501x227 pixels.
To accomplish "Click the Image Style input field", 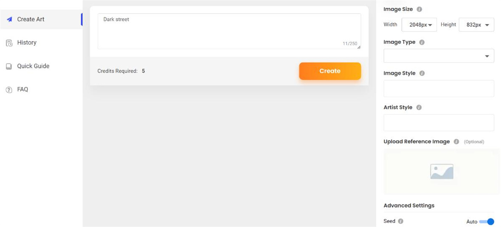I will [x=439, y=88].
